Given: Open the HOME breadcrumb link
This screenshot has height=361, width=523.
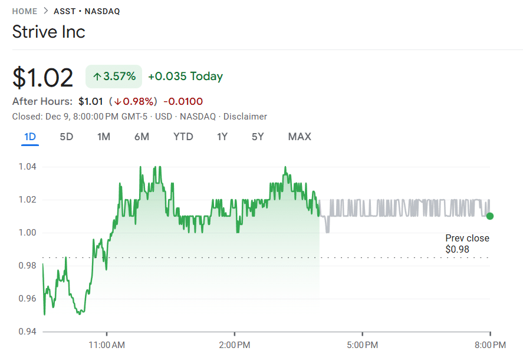Looking at the screenshot, I should (24, 11).
